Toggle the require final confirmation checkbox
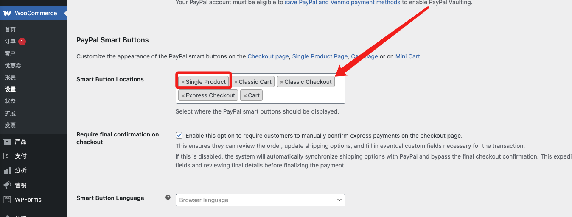The width and height of the screenshot is (572, 217). (179, 136)
